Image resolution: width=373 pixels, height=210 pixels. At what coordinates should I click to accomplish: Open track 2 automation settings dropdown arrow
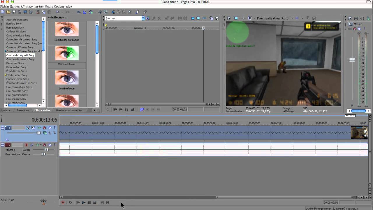[41, 145]
